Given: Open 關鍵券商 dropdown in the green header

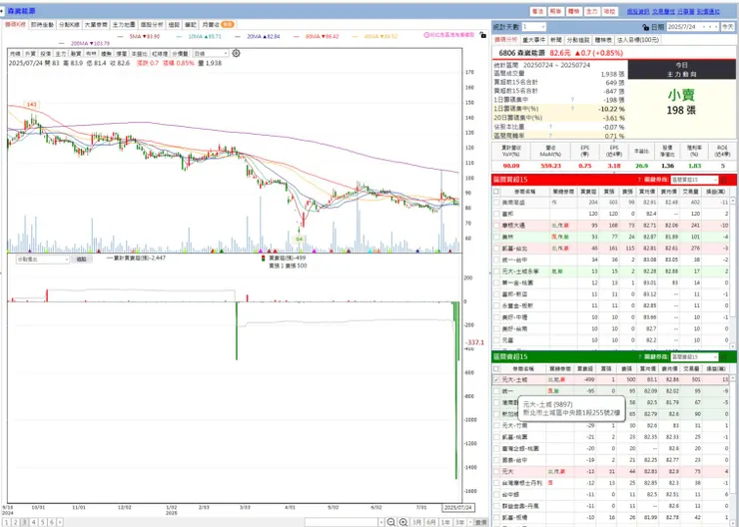Looking at the screenshot, I should click(694, 357).
